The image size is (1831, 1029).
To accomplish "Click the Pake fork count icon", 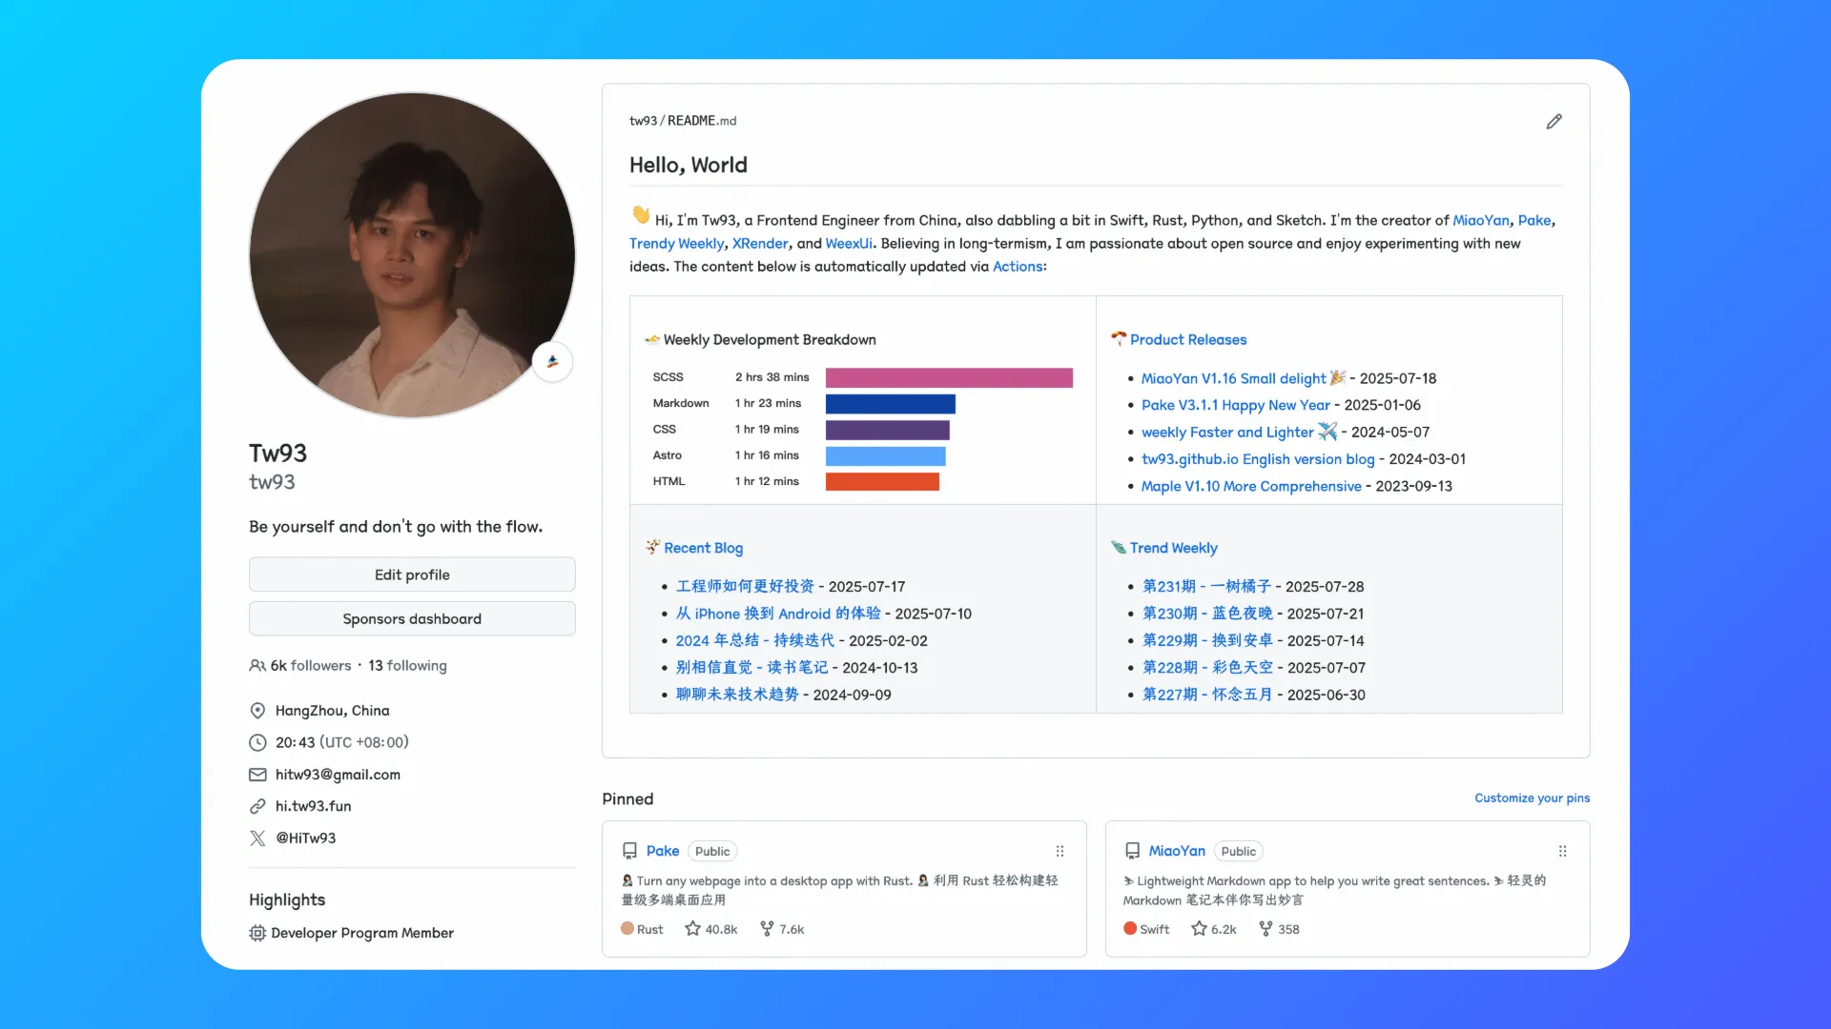I will point(767,929).
